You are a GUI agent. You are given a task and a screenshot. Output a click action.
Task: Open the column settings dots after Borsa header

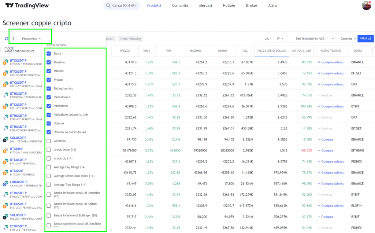(372, 51)
